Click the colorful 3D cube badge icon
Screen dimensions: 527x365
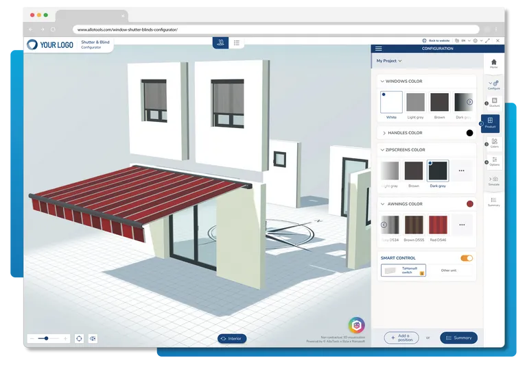pos(357,325)
